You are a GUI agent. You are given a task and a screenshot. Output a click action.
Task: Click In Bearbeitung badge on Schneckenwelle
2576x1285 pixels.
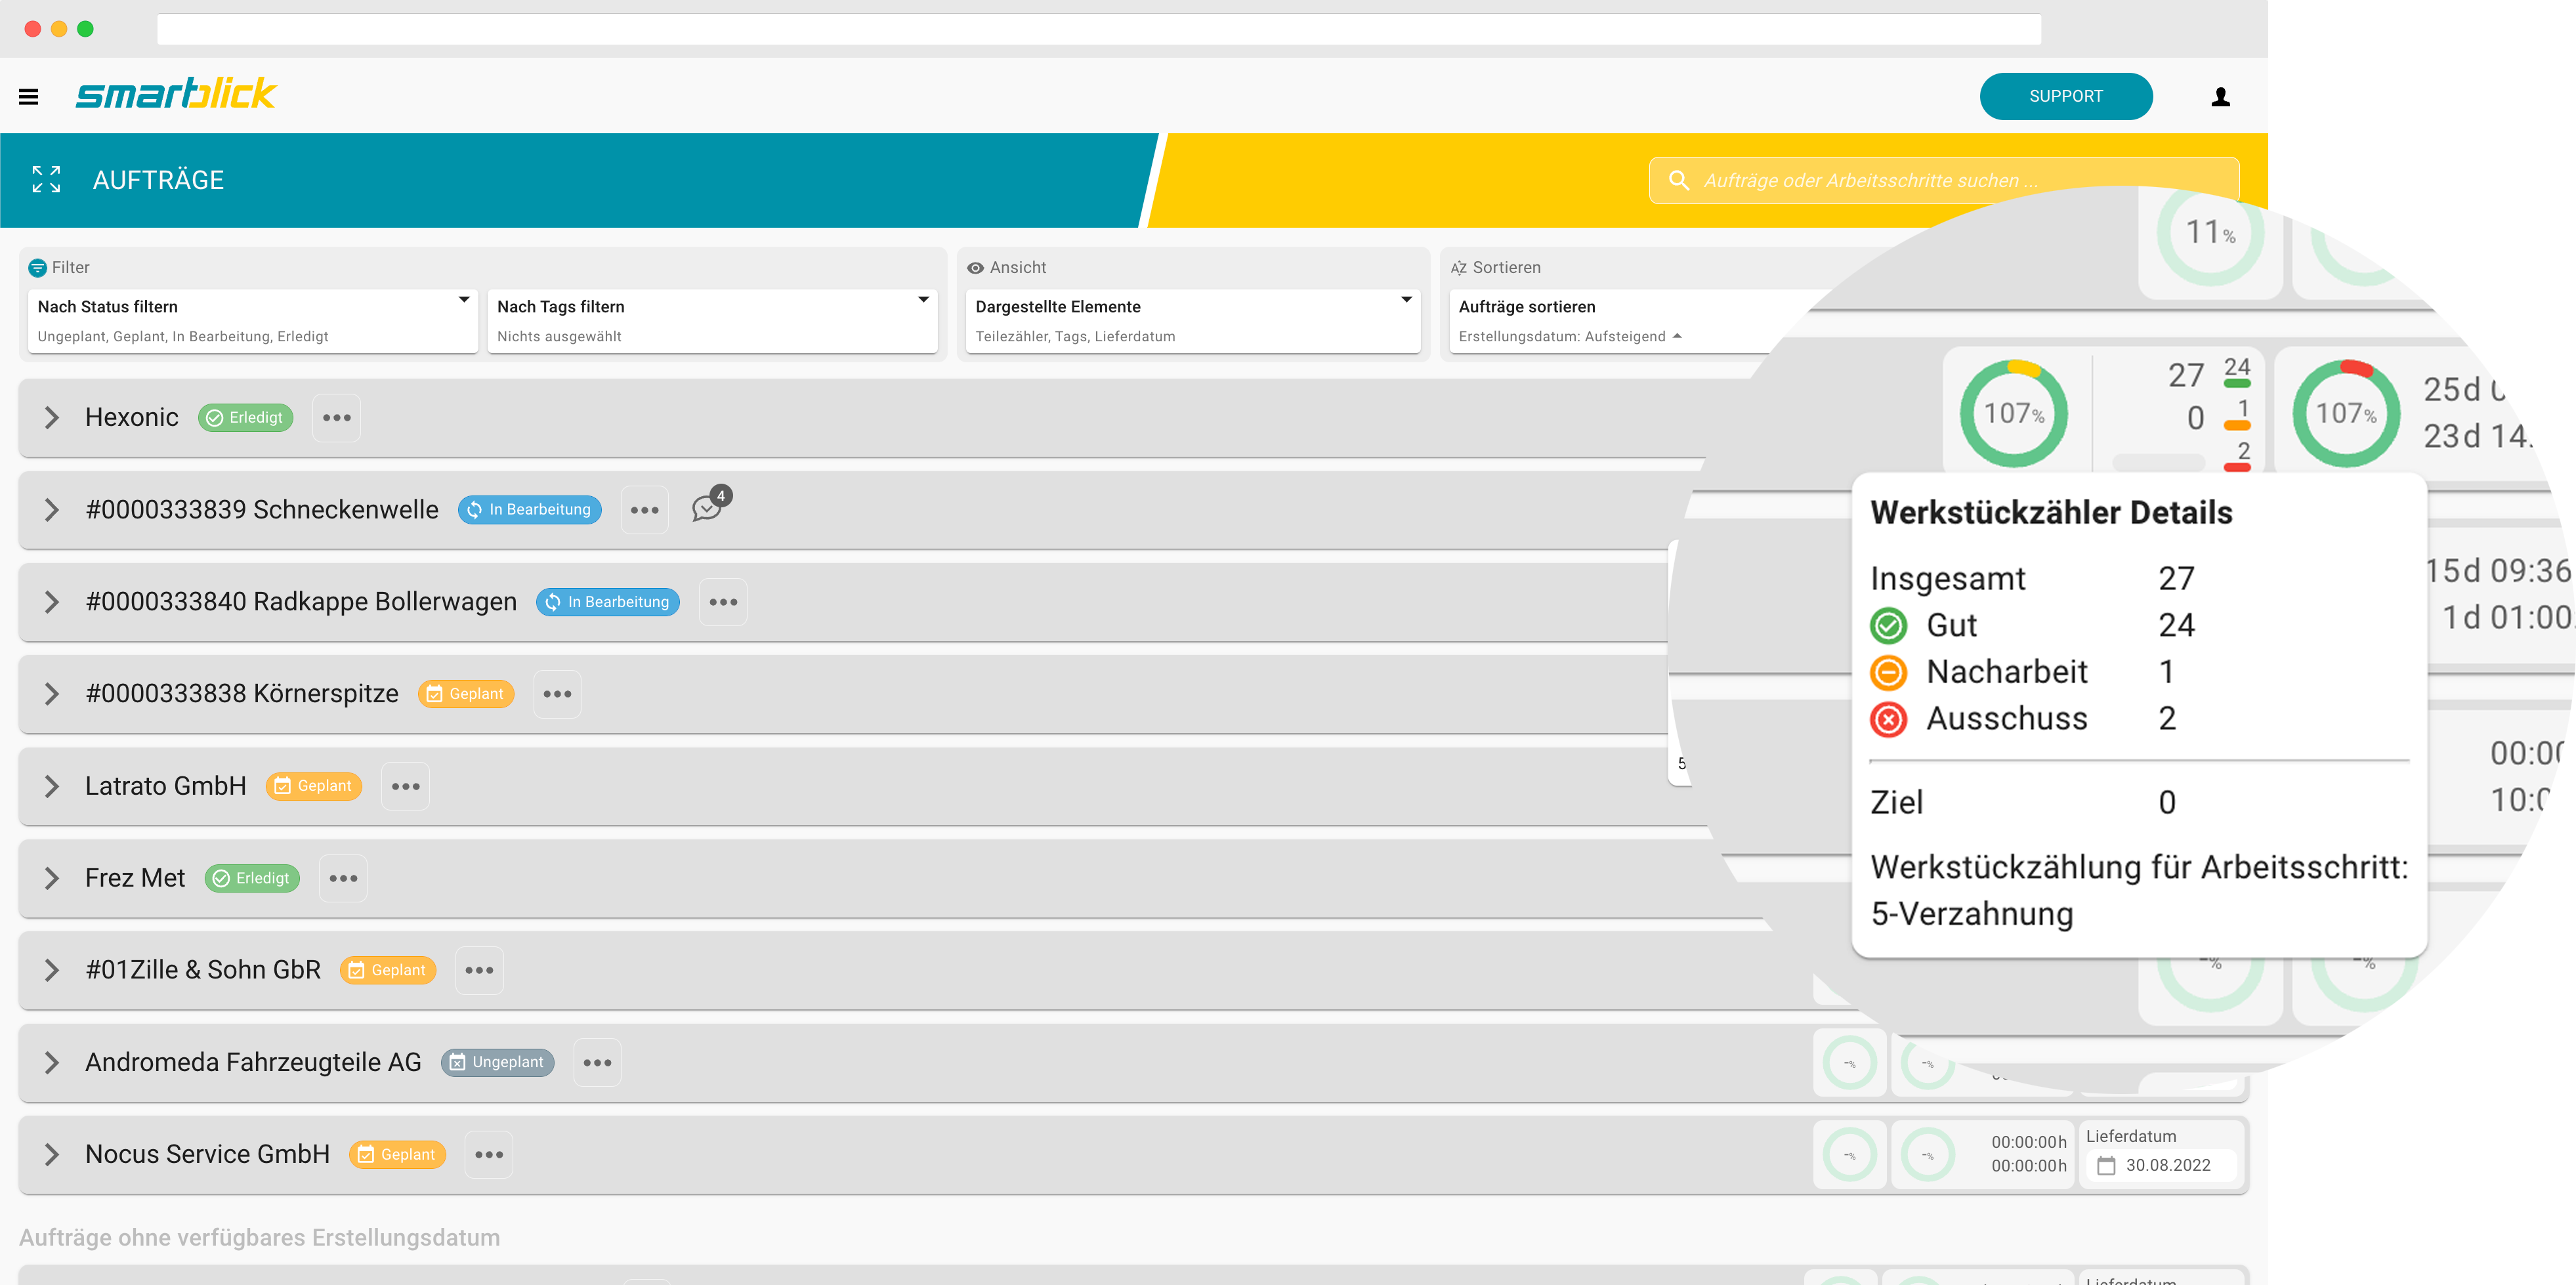530,510
